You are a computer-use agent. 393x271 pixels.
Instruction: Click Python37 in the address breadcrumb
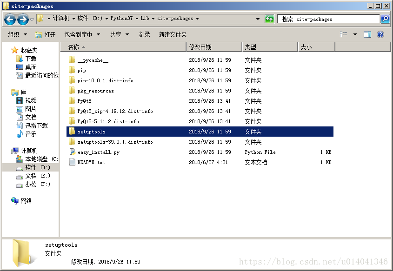pos(121,18)
